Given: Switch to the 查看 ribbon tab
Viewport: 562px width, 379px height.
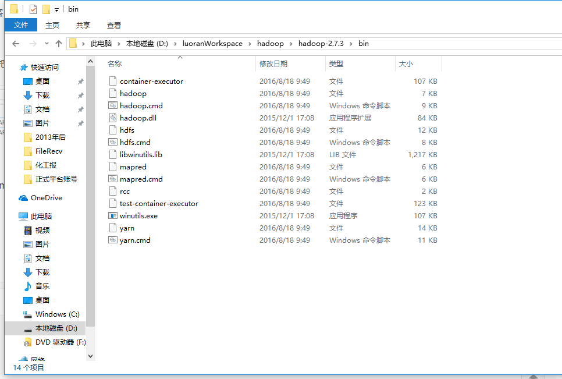Looking at the screenshot, I should pos(113,25).
